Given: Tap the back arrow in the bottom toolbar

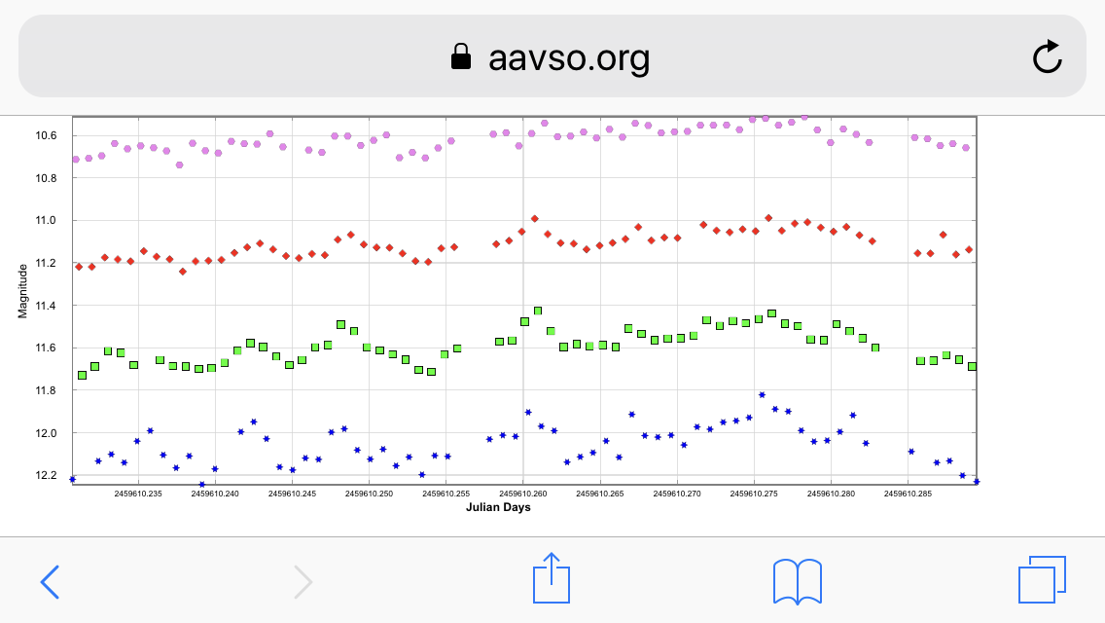Looking at the screenshot, I should 50,581.
